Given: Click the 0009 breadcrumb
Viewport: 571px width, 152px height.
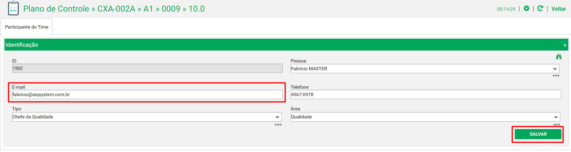Looking at the screenshot, I should point(171,9).
